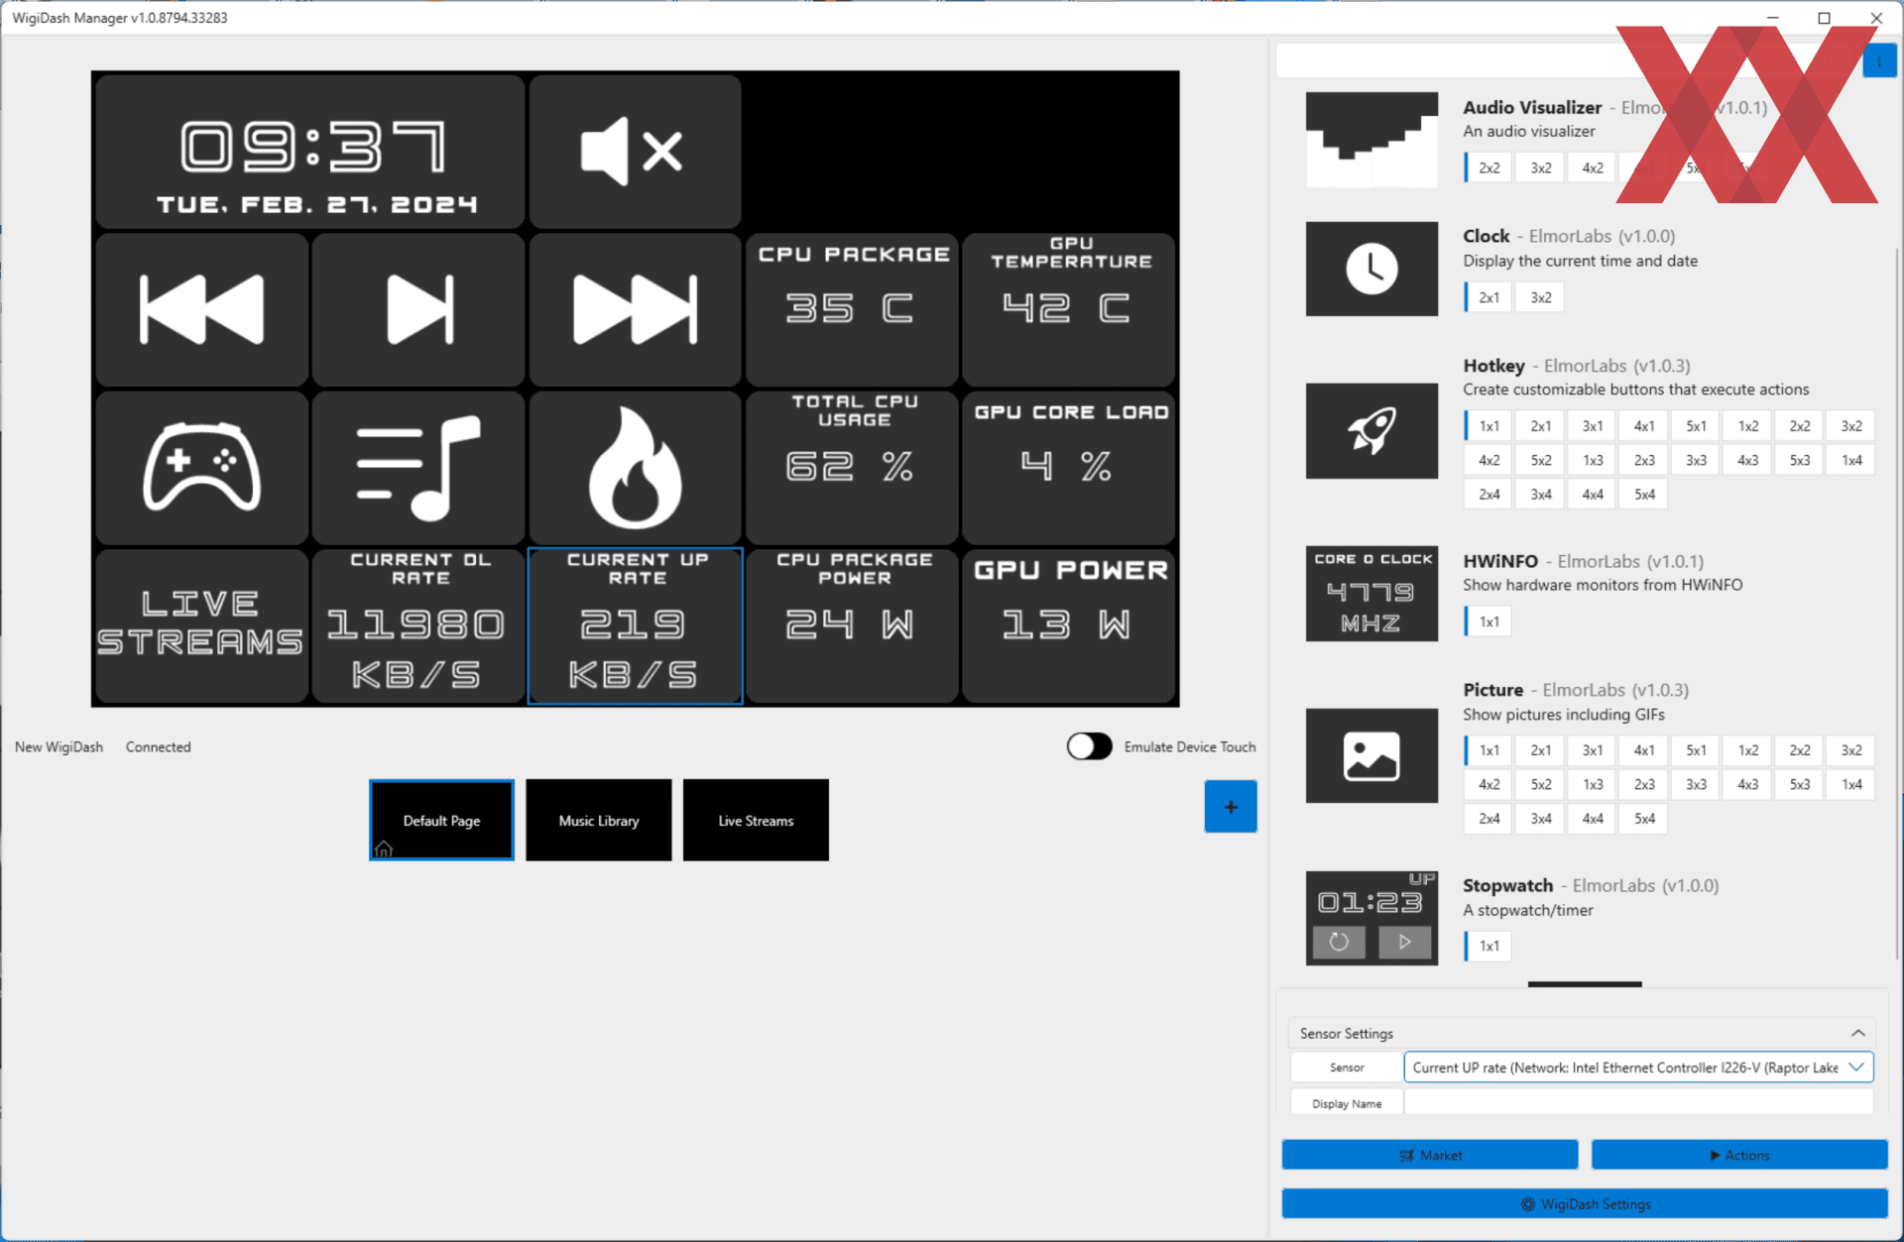Click the Stopwatch play icon

pyautogui.click(x=1405, y=942)
